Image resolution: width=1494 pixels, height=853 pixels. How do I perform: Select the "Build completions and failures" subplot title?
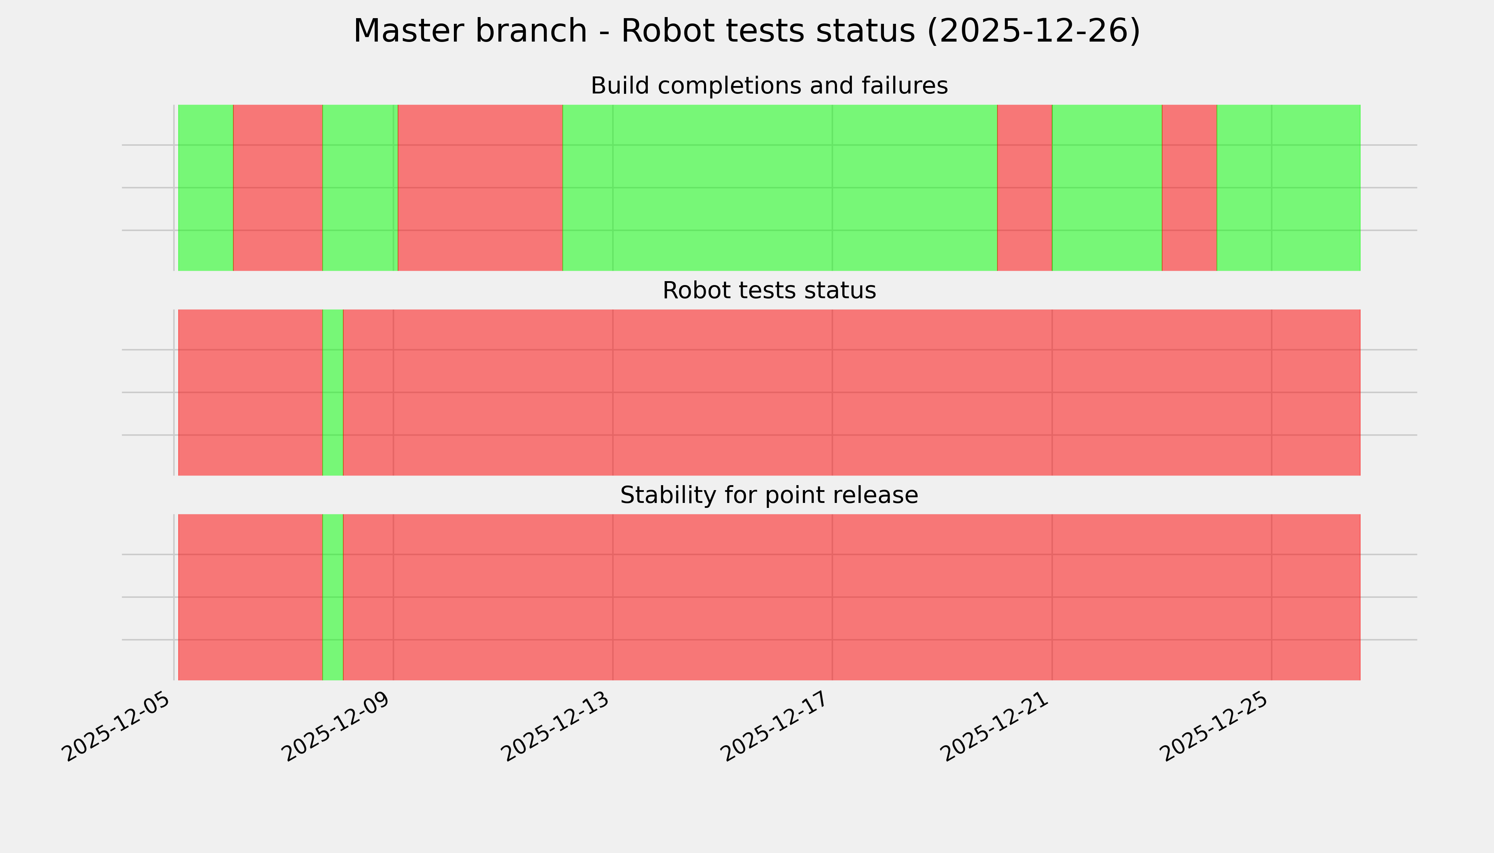click(769, 86)
